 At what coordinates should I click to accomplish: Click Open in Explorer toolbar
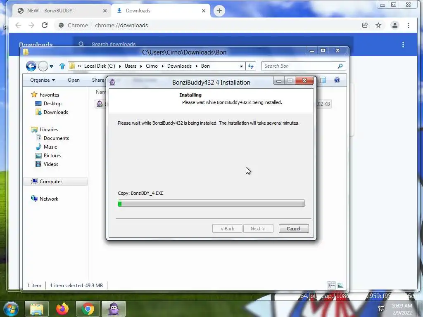click(74, 80)
